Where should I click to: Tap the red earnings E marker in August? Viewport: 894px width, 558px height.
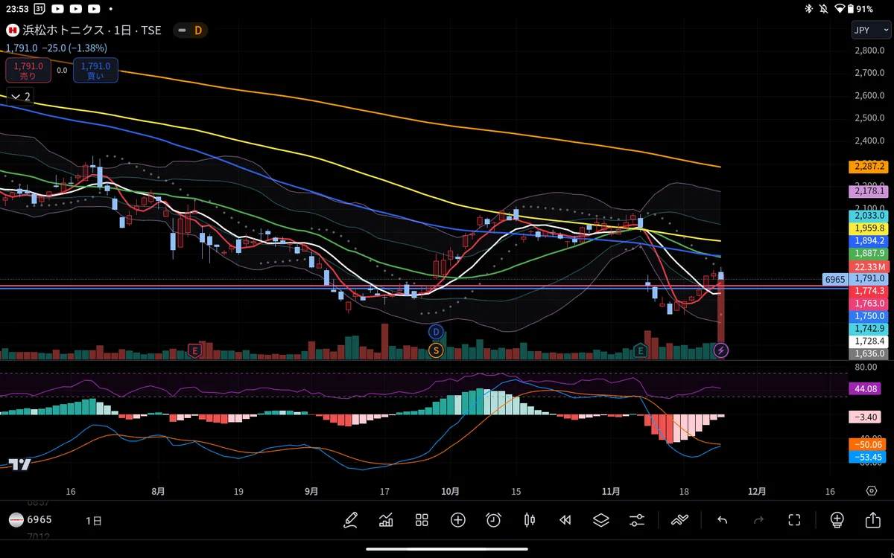[195, 350]
